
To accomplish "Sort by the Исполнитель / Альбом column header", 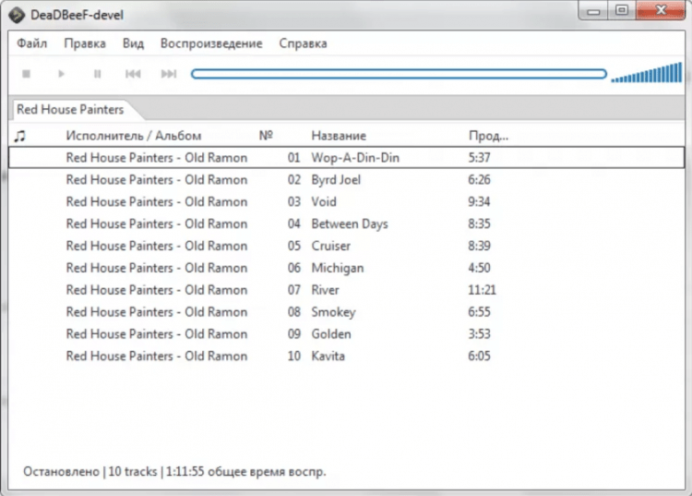I will point(133,136).
